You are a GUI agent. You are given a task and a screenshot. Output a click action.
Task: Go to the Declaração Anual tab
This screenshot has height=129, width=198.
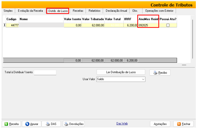click(x=116, y=10)
